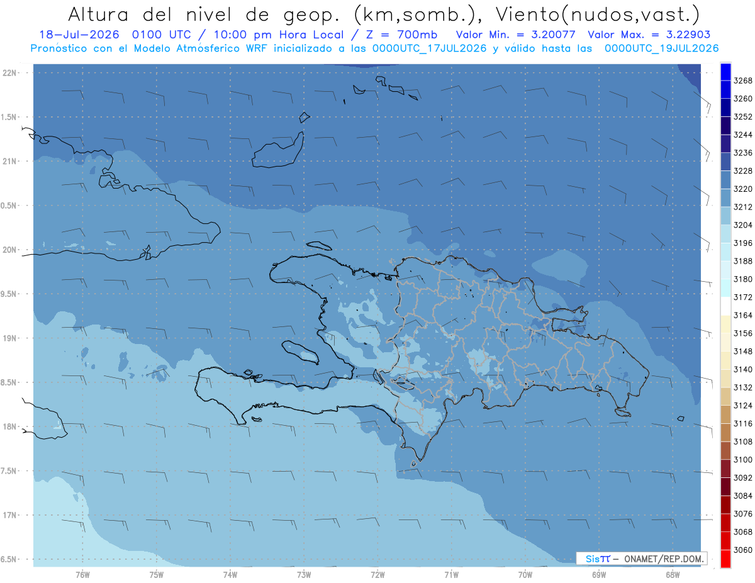Select the '18-Jul-2026' date text
This screenshot has width=755, height=583.
click(x=80, y=35)
